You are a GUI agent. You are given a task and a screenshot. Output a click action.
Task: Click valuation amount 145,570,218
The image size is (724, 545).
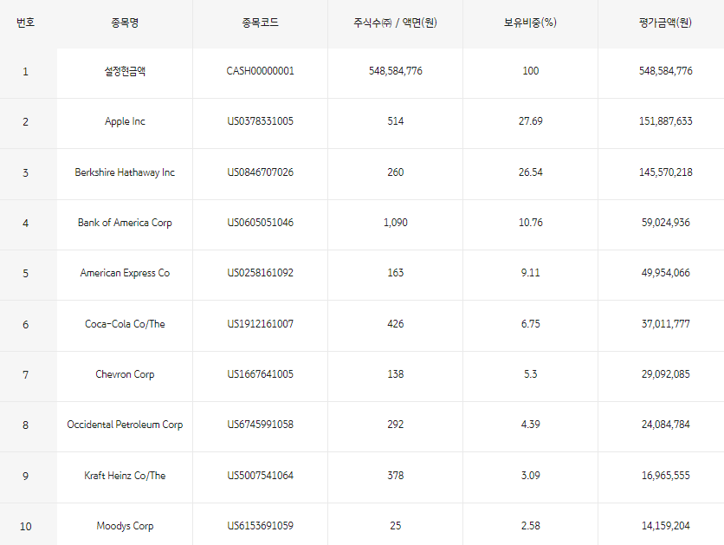pos(665,172)
